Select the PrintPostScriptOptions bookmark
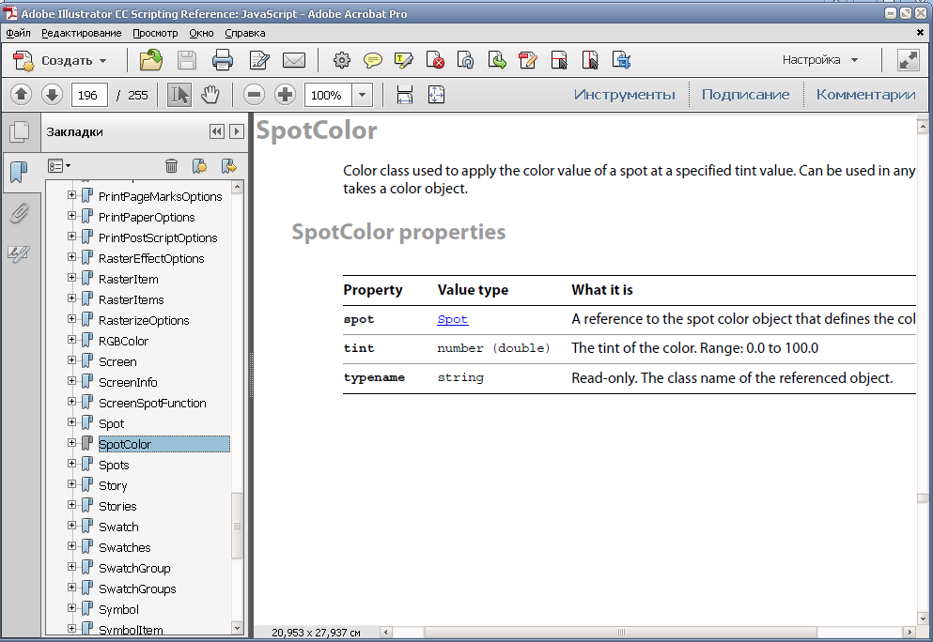 (x=158, y=237)
